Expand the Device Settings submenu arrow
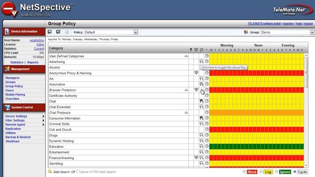This screenshot has height=177, width=315. [43, 116]
